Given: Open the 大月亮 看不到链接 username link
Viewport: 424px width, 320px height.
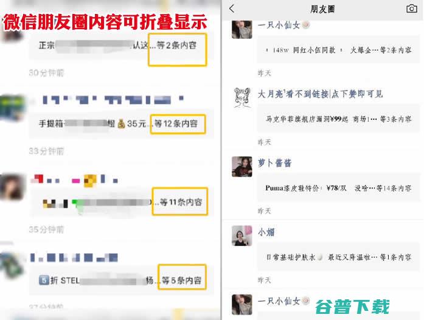Looking at the screenshot, I should click(x=320, y=94).
